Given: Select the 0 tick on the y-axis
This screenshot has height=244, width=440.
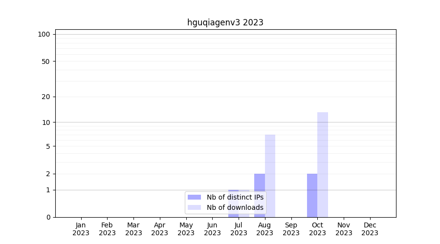Looking at the screenshot, I should [48, 217].
